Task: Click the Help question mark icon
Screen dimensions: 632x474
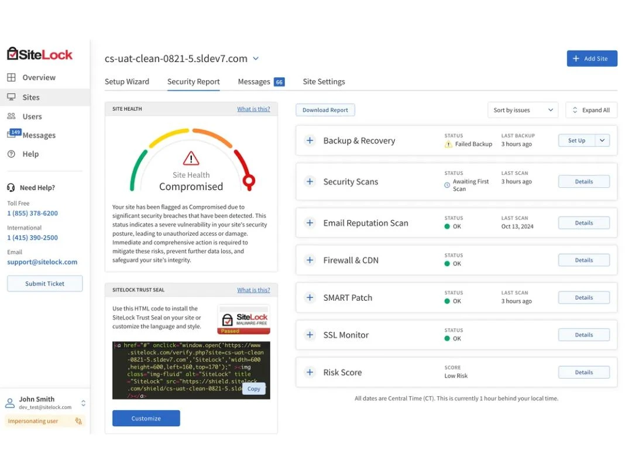Action: point(11,154)
